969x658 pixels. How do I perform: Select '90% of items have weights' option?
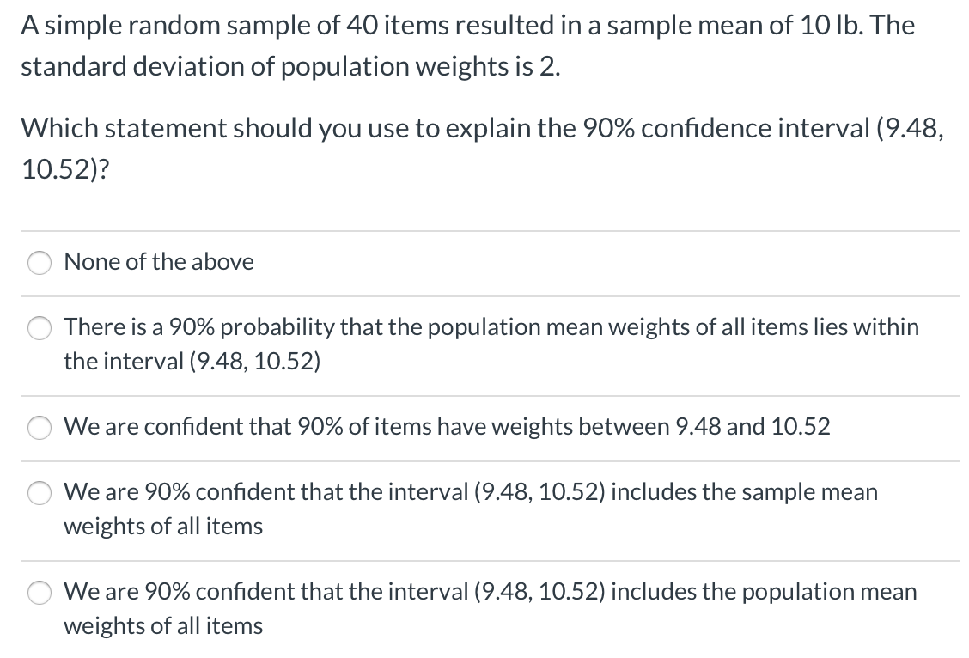39,427
